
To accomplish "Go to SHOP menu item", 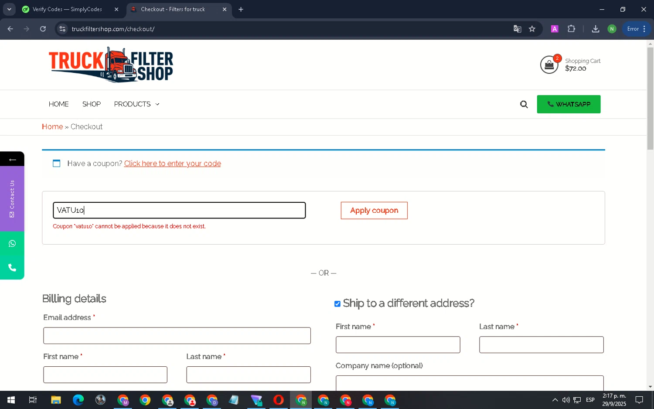I will 92,104.
